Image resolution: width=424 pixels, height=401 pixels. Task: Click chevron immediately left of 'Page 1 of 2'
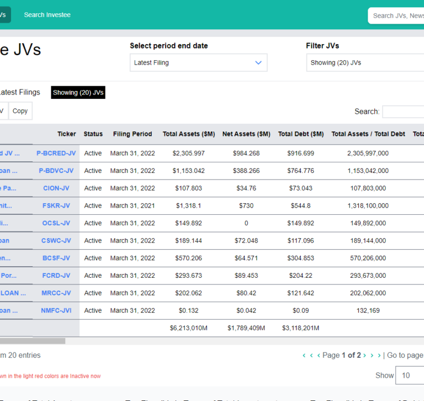[319, 355]
